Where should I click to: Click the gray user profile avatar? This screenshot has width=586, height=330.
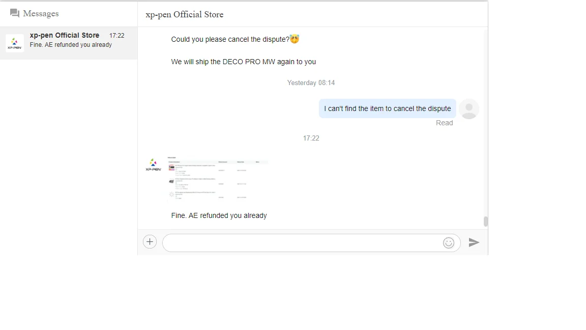[469, 109]
